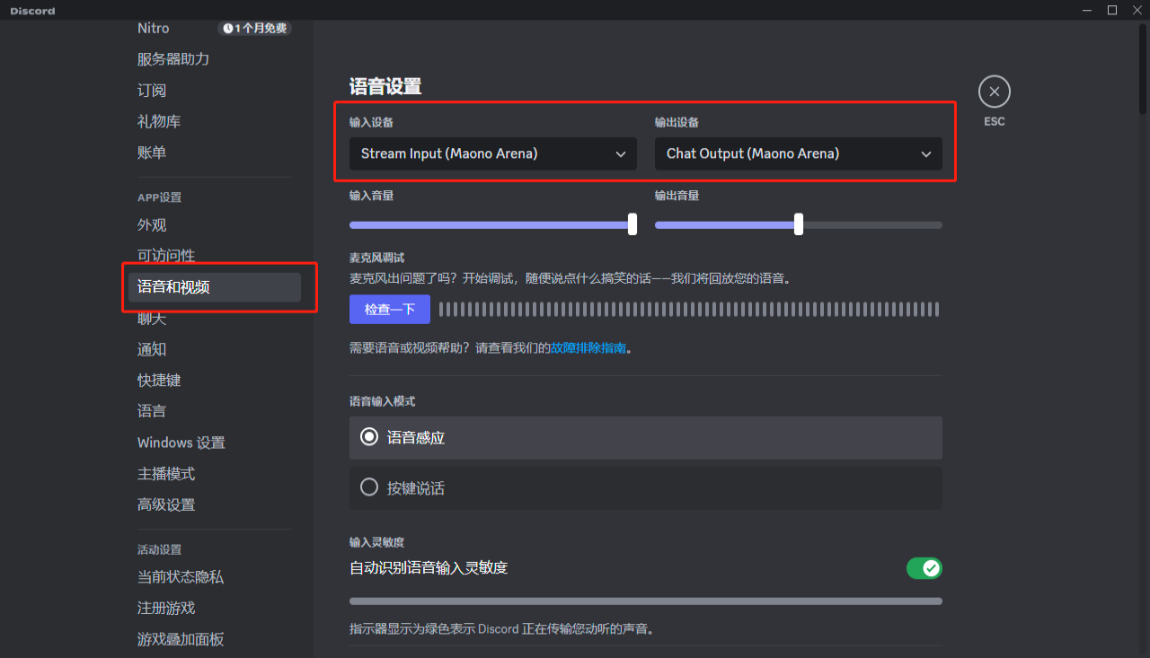Expand the Chat Output (Maono Arena) chevron
Image resolution: width=1150 pixels, height=658 pixels.
point(925,154)
